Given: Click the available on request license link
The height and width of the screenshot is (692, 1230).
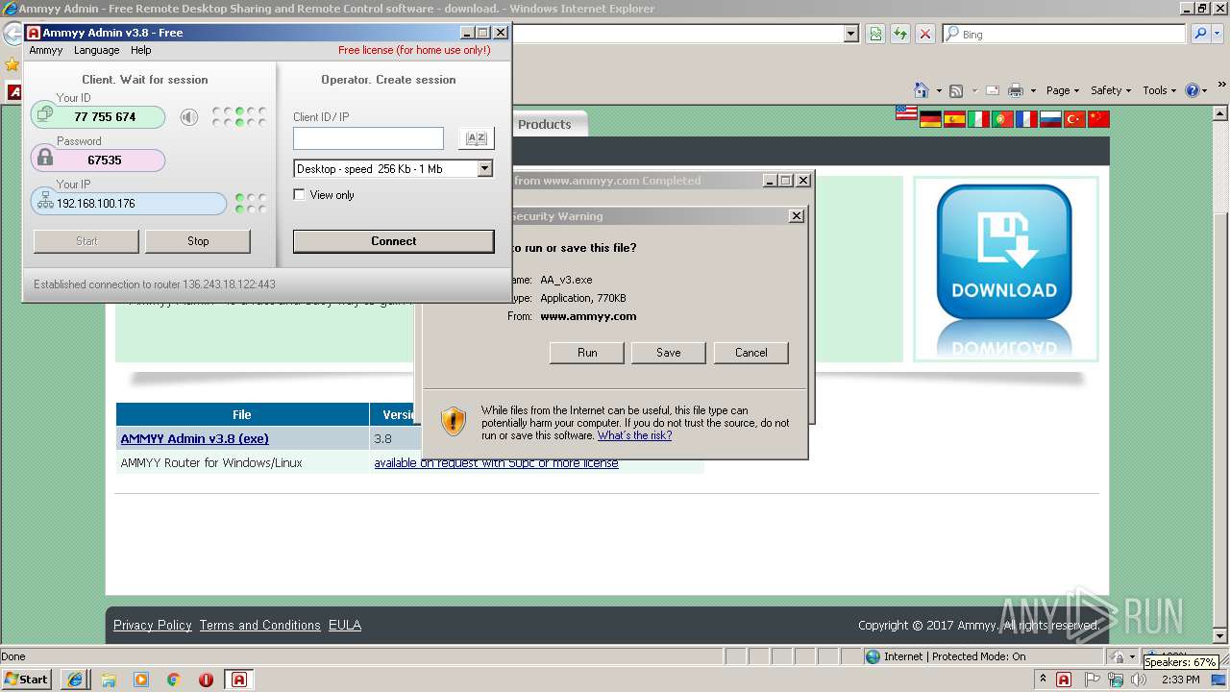Looking at the screenshot, I should (496, 463).
